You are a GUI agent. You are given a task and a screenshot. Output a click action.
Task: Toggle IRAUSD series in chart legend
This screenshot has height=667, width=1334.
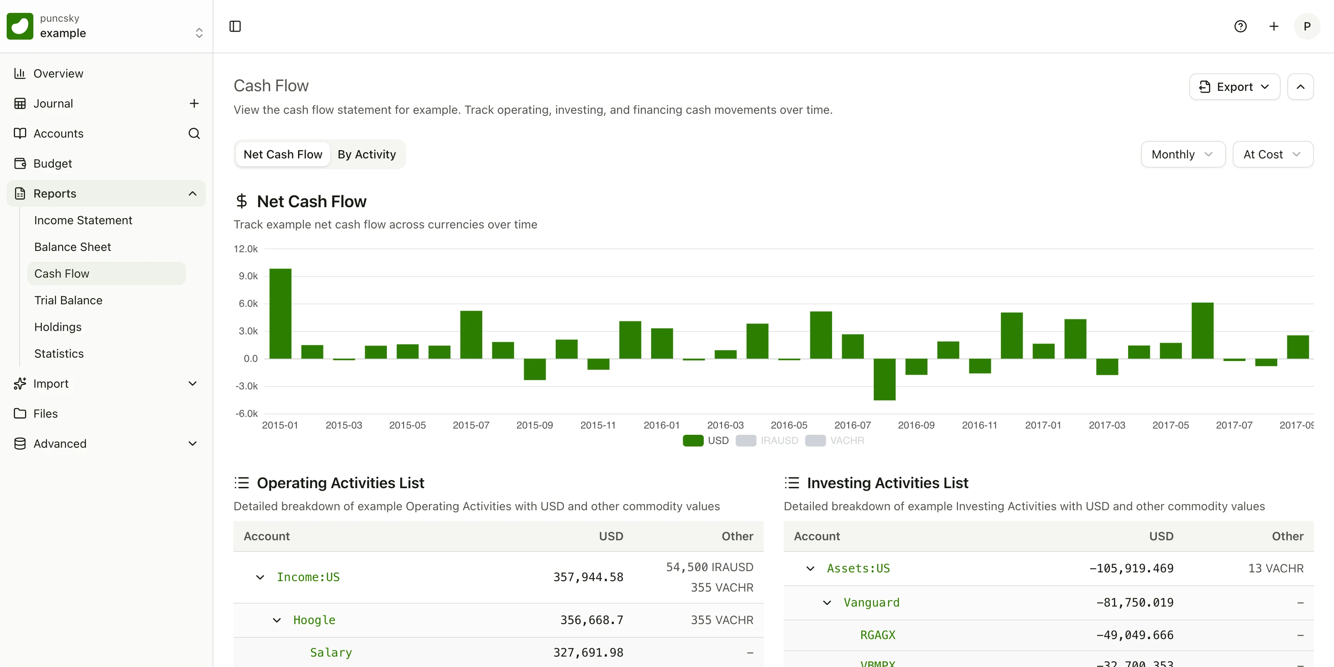767,441
